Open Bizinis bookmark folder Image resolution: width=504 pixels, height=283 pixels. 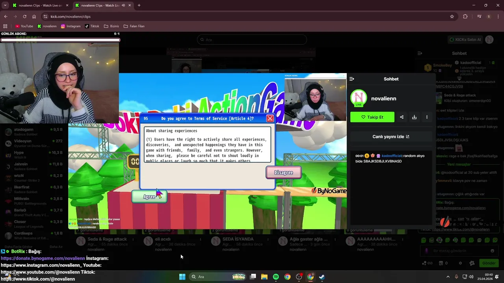tap(111, 26)
